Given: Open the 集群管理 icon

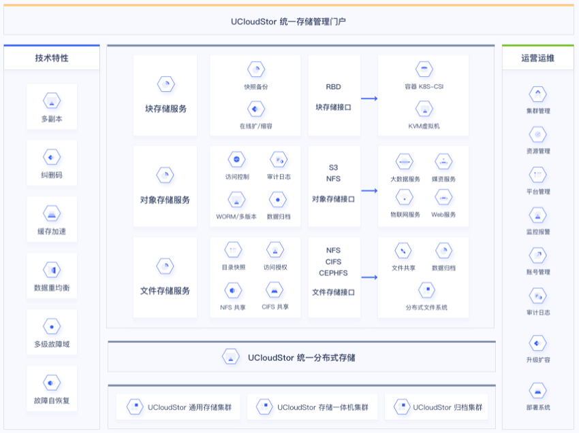Looking at the screenshot, I should pyautogui.click(x=537, y=94).
